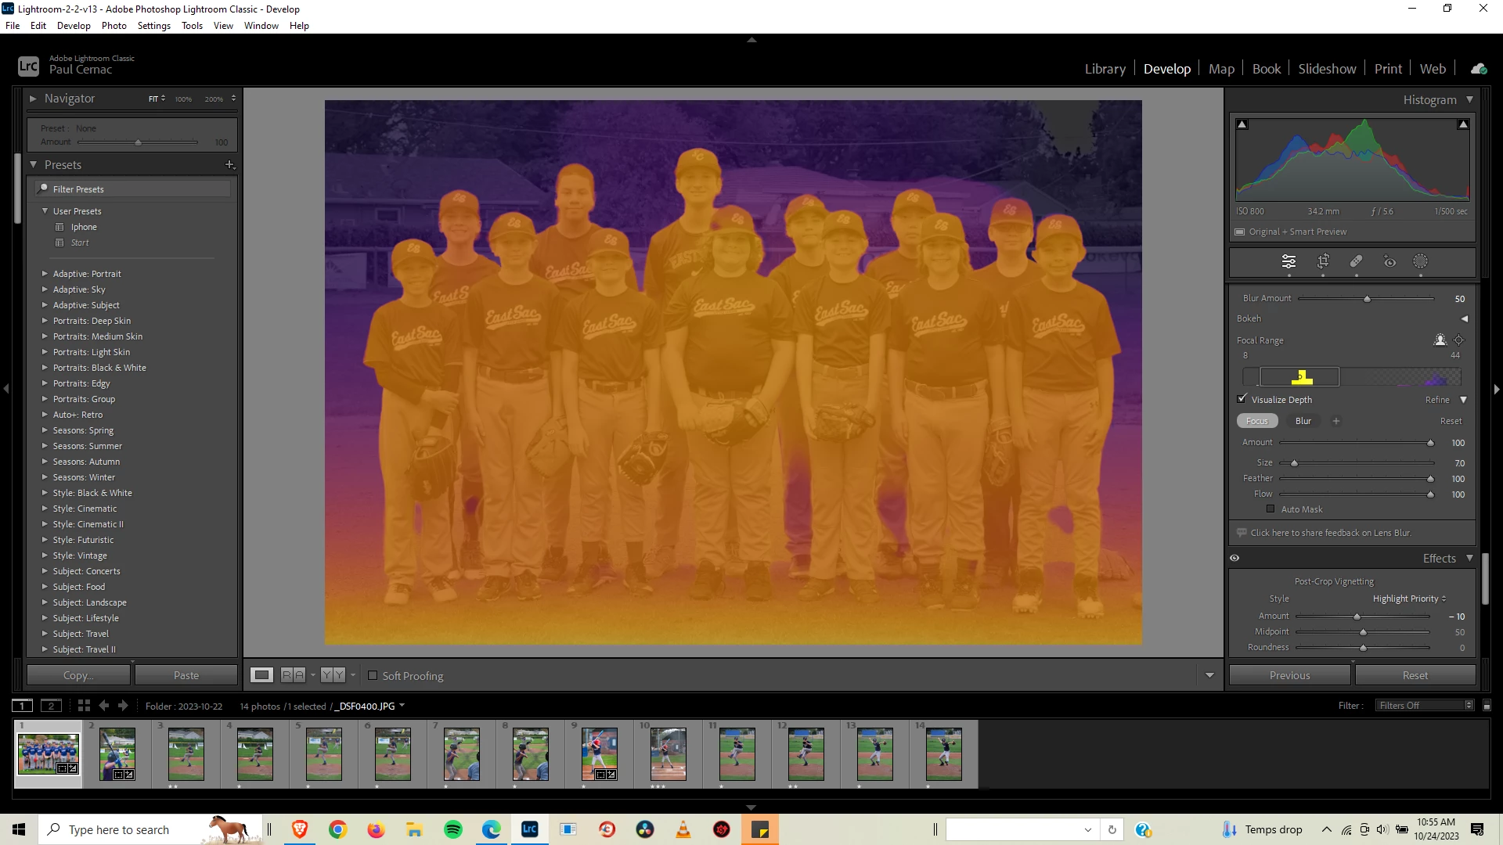This screenshot has height=845, width=1503.
Task: Expand the Bokeh section
Action: [x=1464, y=318]
